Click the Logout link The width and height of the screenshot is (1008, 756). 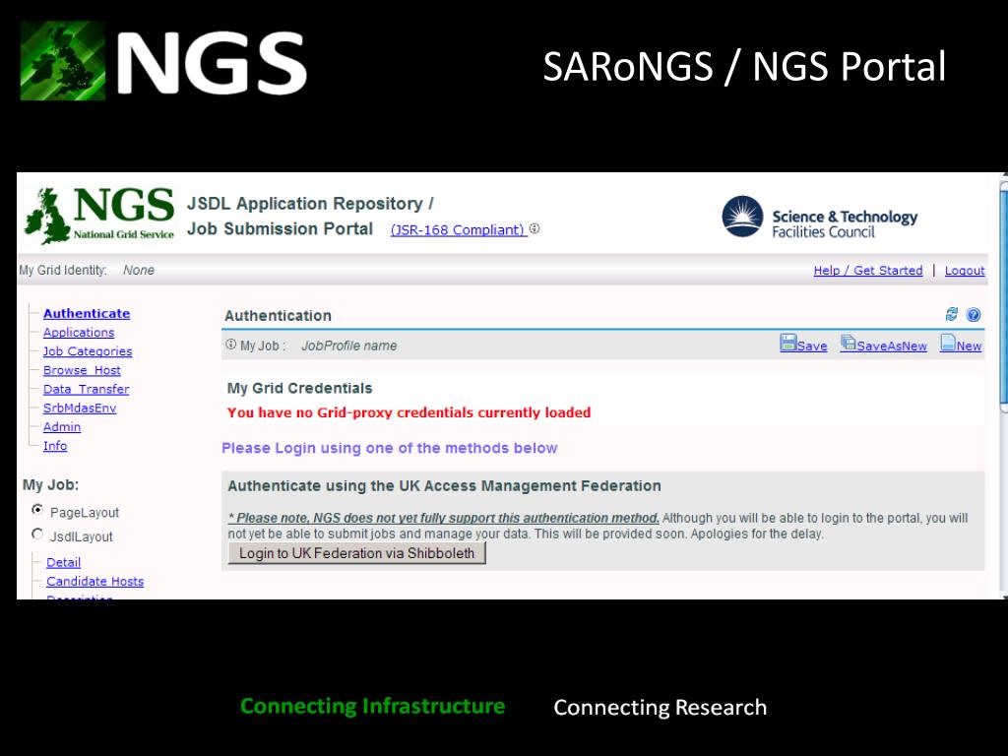(965, 271)
